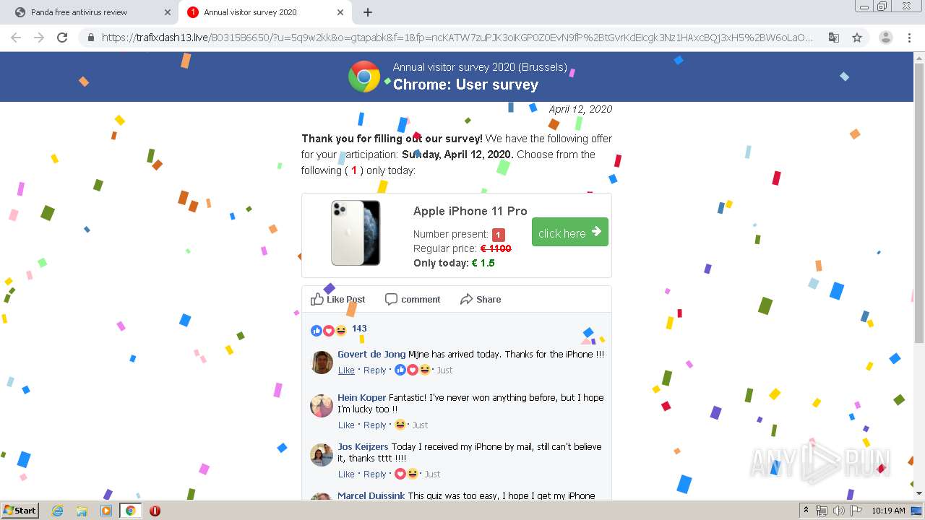Click Govert de Jong's avatar

[322, 363]
